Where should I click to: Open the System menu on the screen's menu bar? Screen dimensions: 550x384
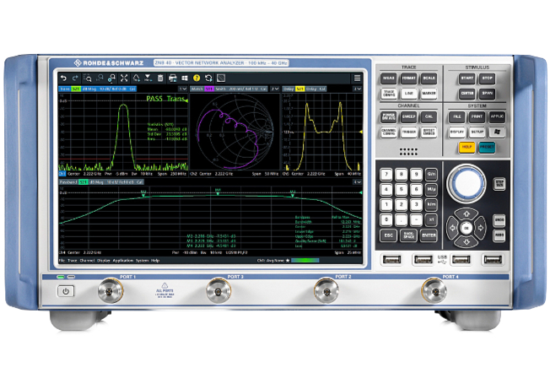pos(142,261)
